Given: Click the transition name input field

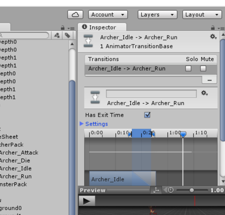Looking at the screenshot, I should point(151,94).
